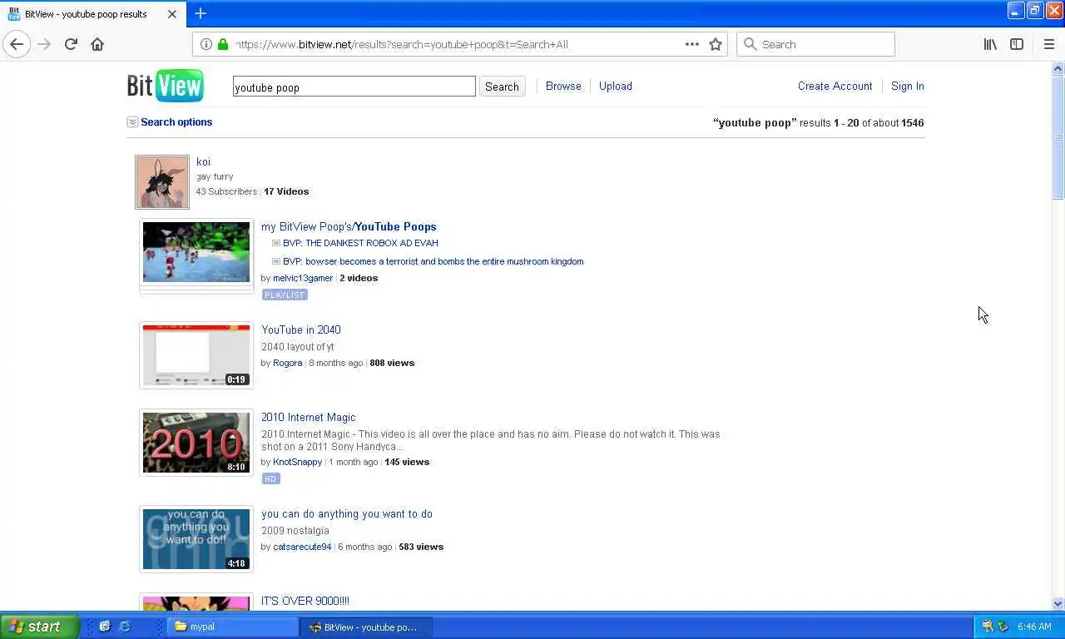Image resolution: width=1065 pixels, height=639 pixels.
Task: Switch to mypal taskbar window
Action: pyautogui.click(x=234, y=627)
